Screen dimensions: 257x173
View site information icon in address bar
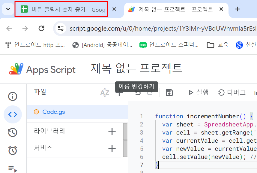(61, 29)
